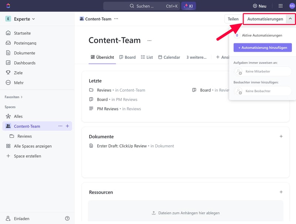Switch to the Board tab

[x=127, y=57]
